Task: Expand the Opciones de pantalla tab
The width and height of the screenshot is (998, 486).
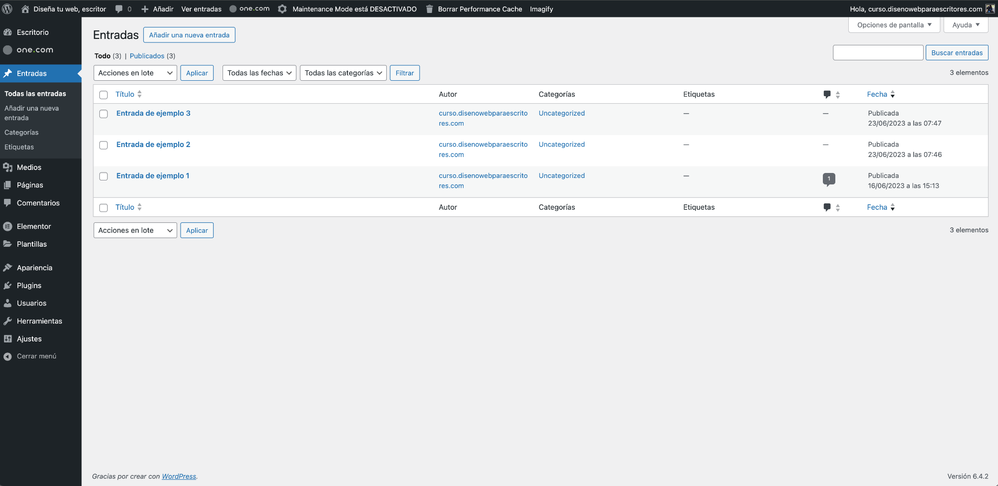Action: 894,25
